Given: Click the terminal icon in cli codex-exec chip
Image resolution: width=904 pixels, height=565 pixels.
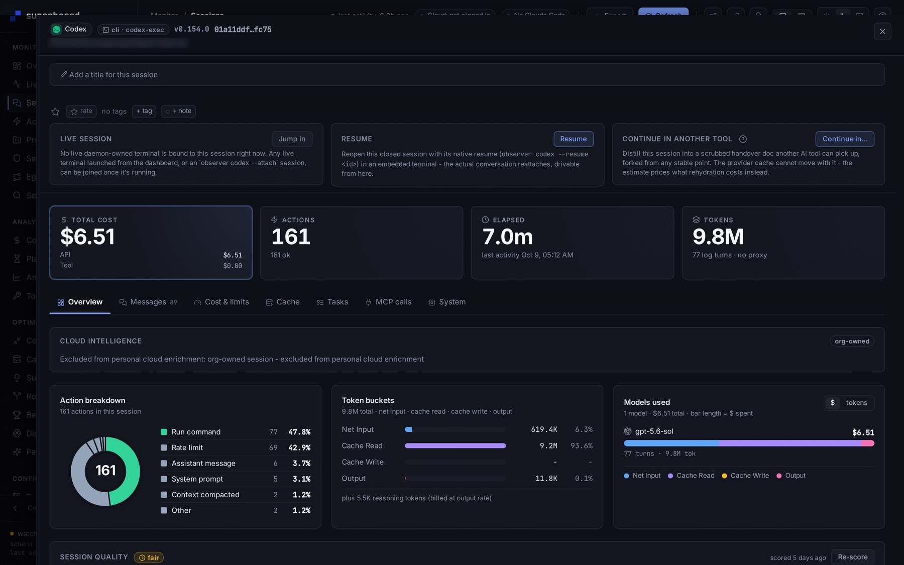Looking at the screenshot, I should pos(106,30).
